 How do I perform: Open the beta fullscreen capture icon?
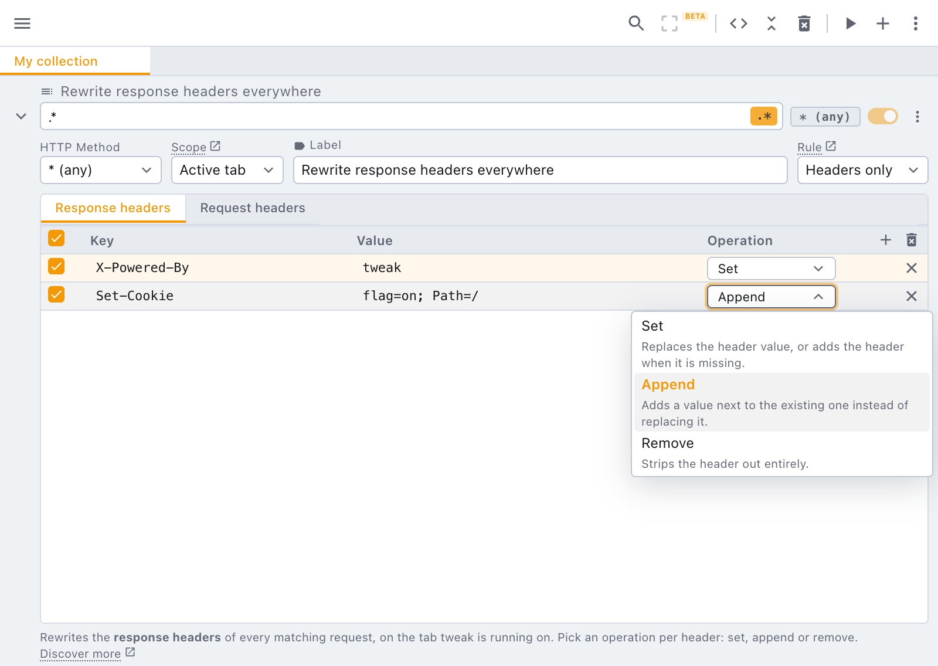tap(669, 23)
